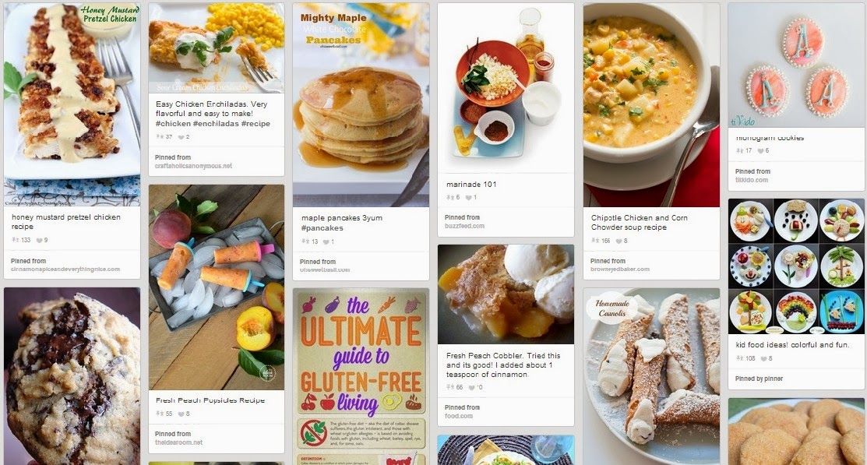Open the Ultimate Guide to Gluten-Free Living image

coord(361,376)
